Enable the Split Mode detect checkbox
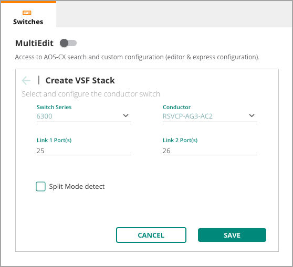The image size is (293, 267). pyautogui.click(x=40, y=186)
